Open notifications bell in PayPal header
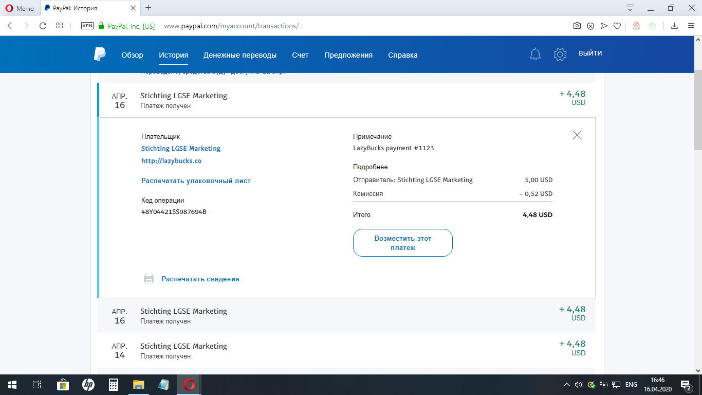The image size is (702, 395). (x=535, y=54)
